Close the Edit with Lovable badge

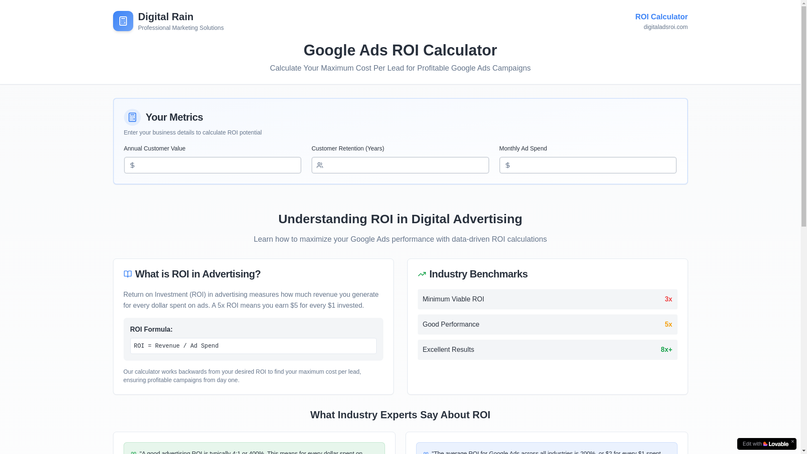[x=793, y=442]
